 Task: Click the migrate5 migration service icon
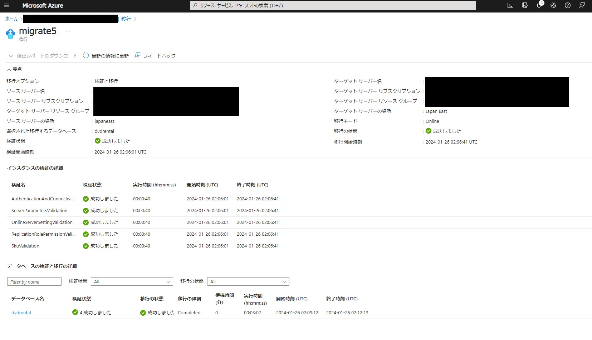coord(10,34)
